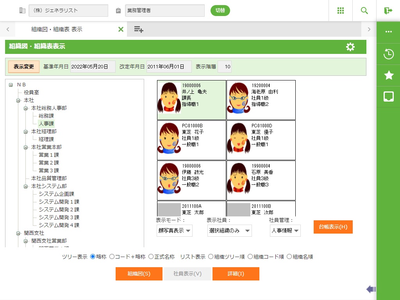The height and width of the screenshot is (300, 400).
Task: Click 詳細(I) button
Action: click(x=236, y=274)
